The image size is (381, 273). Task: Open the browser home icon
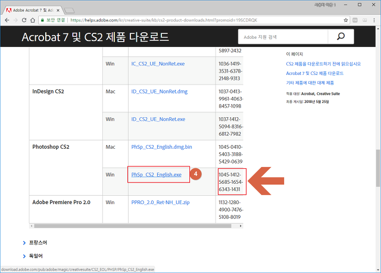pos(33,20)
